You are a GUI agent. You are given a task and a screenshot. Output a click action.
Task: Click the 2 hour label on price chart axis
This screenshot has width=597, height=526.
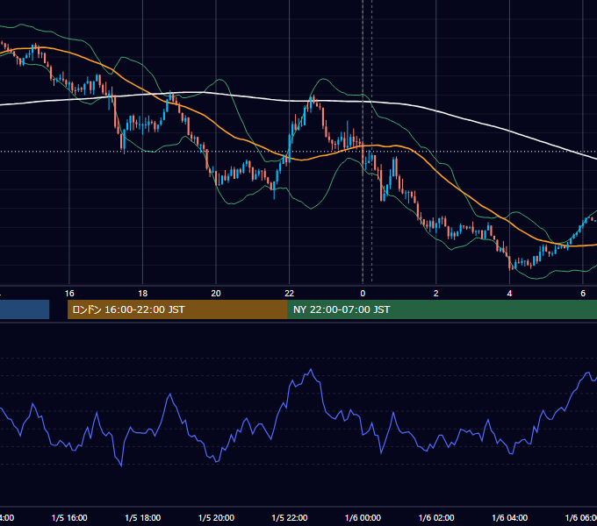(x=436, y=294)
